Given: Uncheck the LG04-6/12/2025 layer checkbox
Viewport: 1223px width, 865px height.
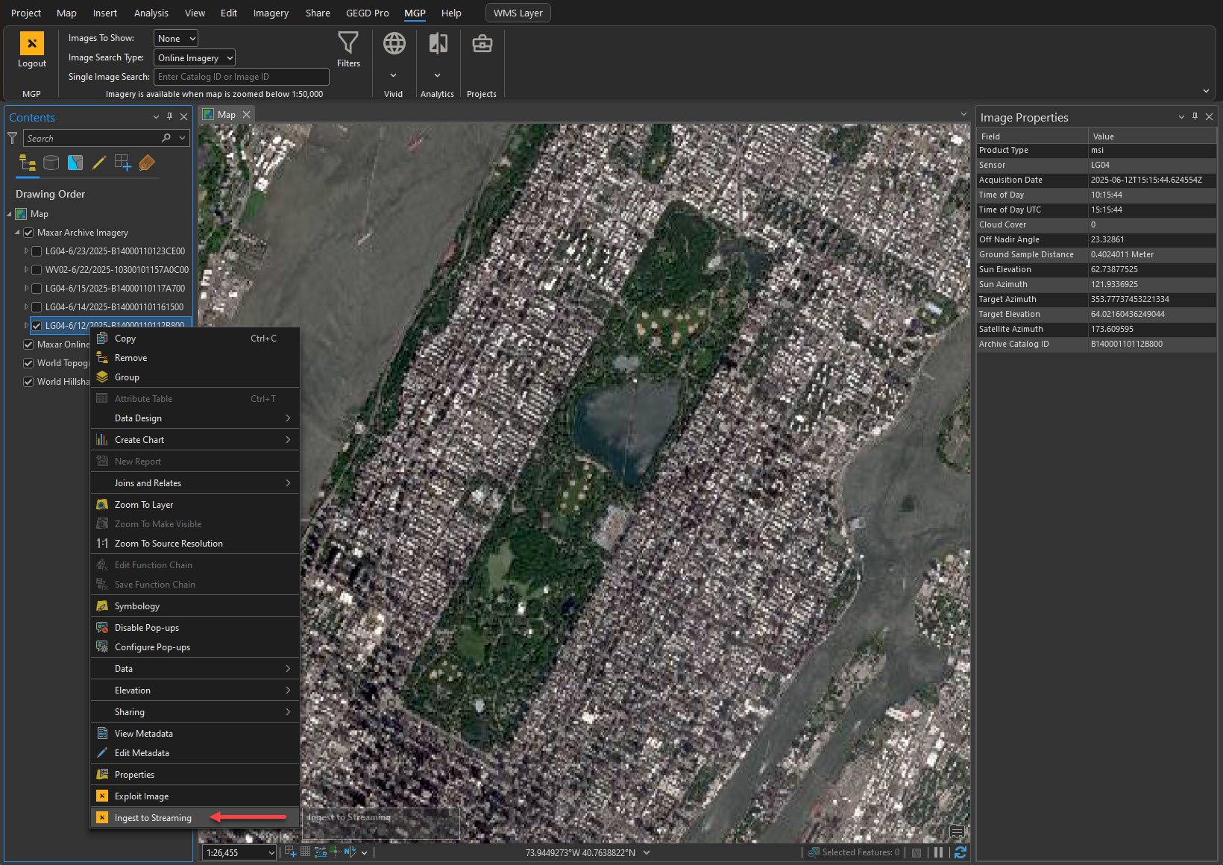Looking at the screenshot, I should tap(37, 326).
